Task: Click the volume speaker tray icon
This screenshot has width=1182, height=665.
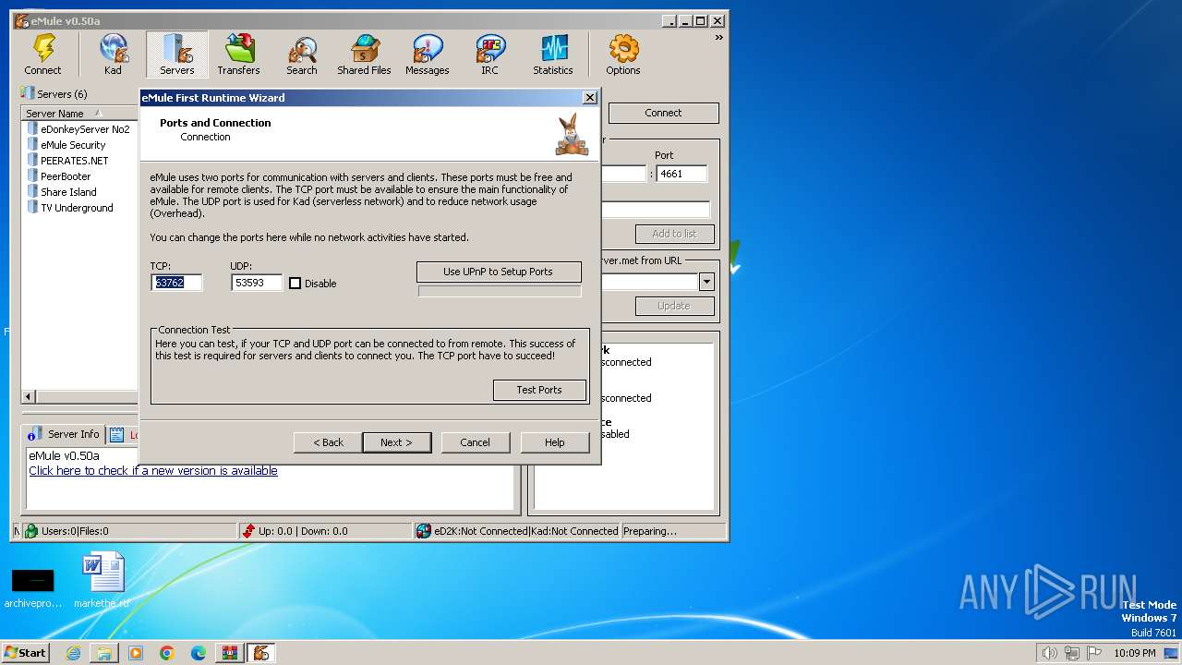Action: pos(1049,653)
